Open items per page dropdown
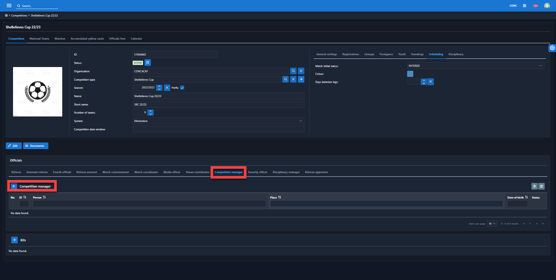 coord(492,224)
